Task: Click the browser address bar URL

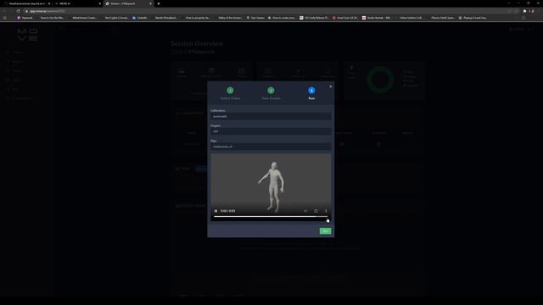Action: (48, 11)
